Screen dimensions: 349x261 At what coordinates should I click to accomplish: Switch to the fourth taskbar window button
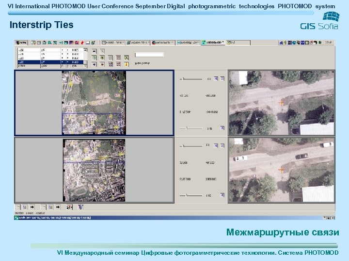188,43
